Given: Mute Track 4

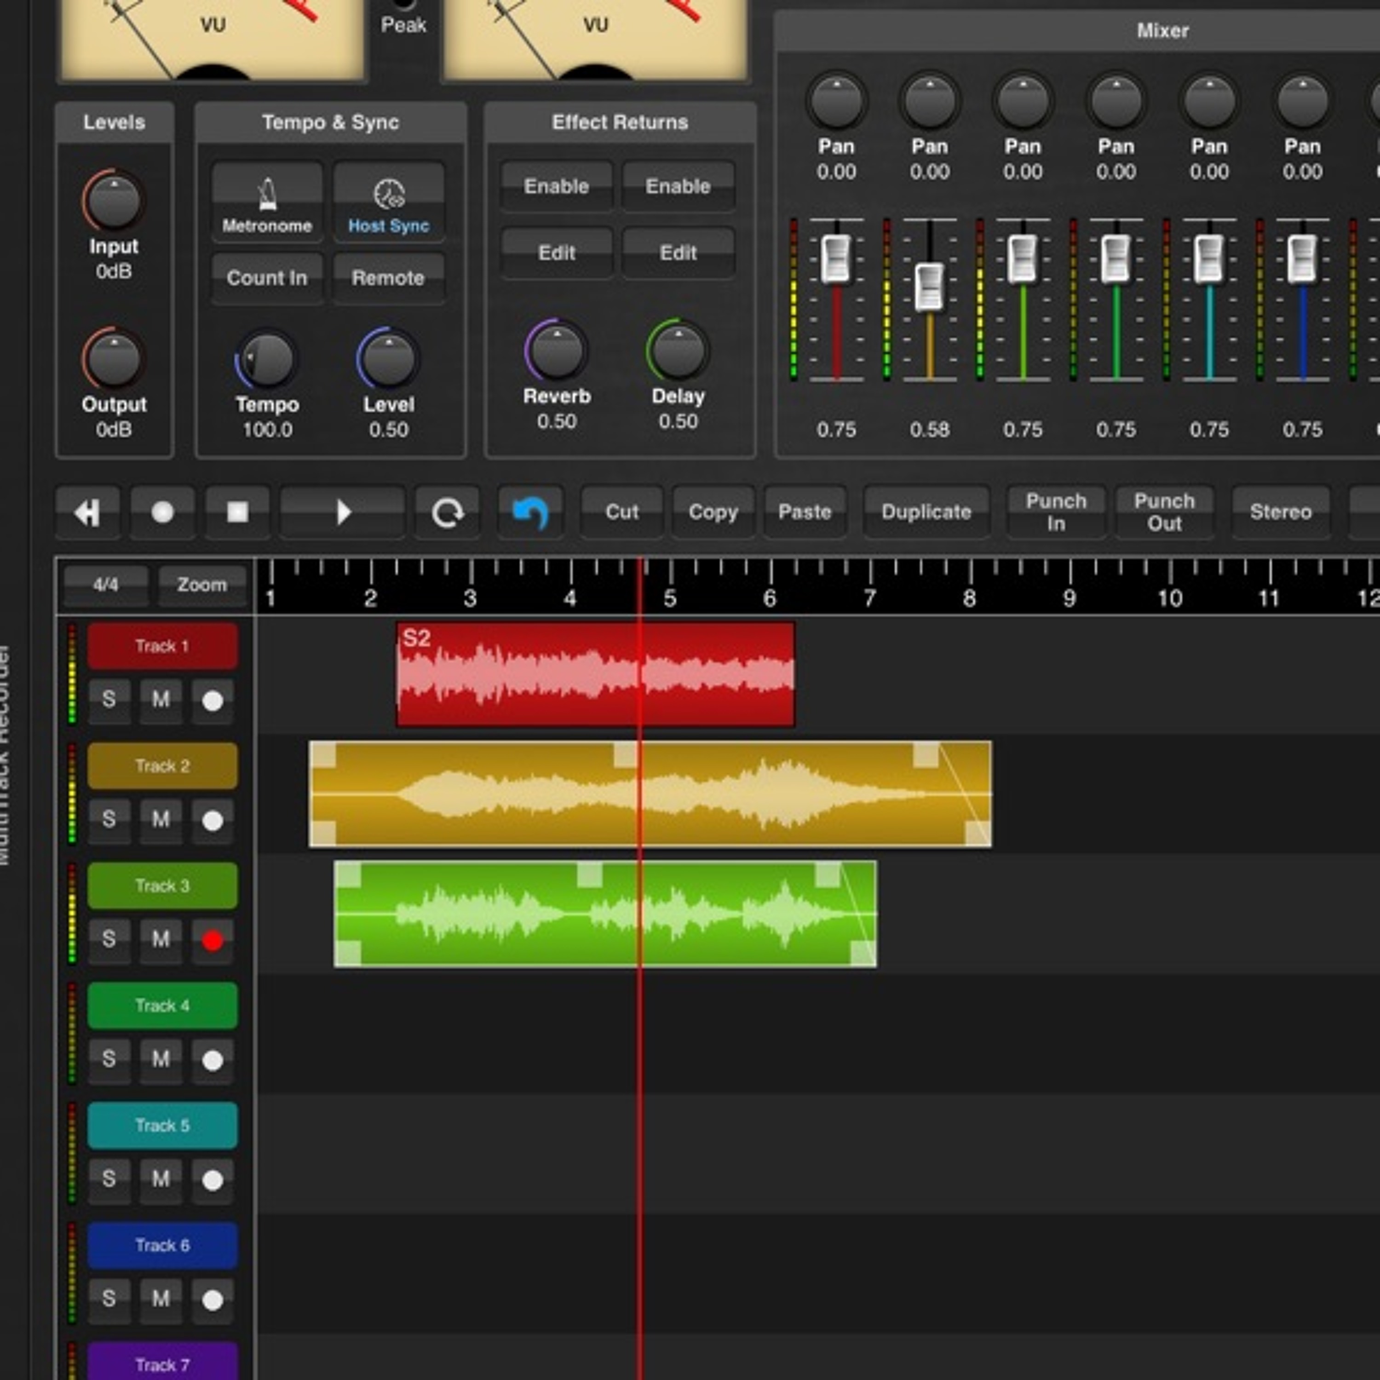Looking at the screenshot, I should tap(161, 1060).
